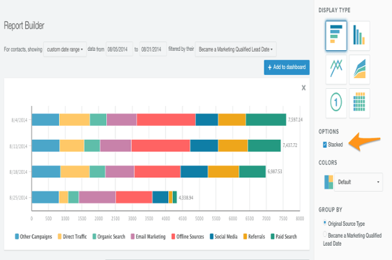Select Original Source Type radio button
This screenshot has width=392, height=260.
(325, 222)
